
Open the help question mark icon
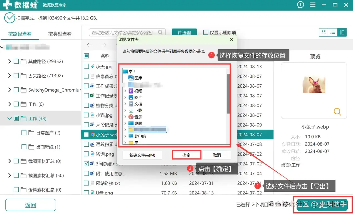click(x=300, y=5)
